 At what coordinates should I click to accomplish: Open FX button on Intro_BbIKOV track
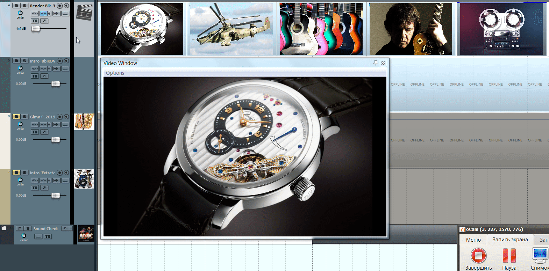(x=43, y=69)
